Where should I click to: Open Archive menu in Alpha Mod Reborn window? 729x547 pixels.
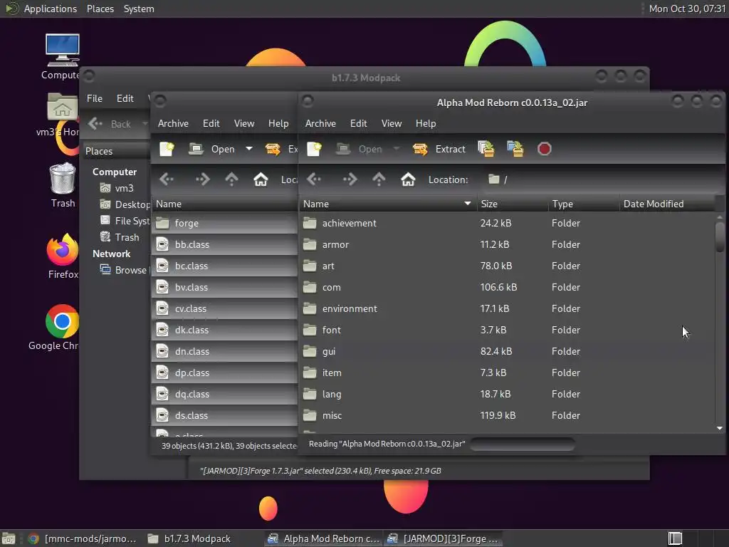point(320,123)
